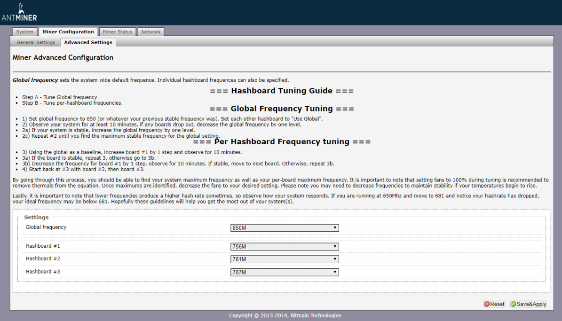The height and width of the screenshot is (321, 562).
Task: Click the Bitmain Technologies copyright text
Action: coord(285,315)
